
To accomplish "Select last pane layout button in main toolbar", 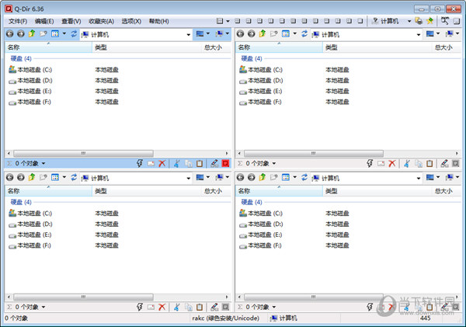I will [360, 21].
